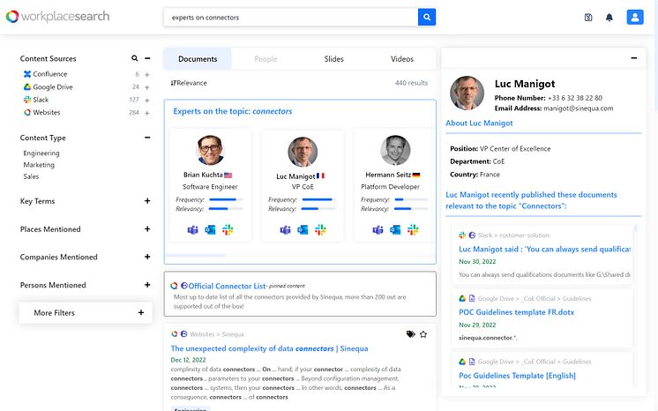
Task: Open Teams icon under Brian Kuchta
Action: tap(192, 229)
